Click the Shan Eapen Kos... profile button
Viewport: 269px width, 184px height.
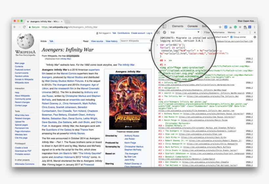click(246, 21)
